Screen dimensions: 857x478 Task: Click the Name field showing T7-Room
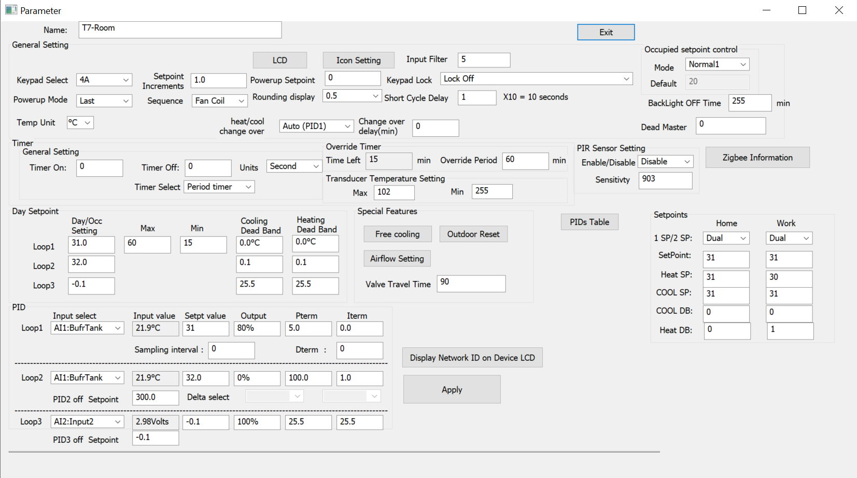[180, 30]
